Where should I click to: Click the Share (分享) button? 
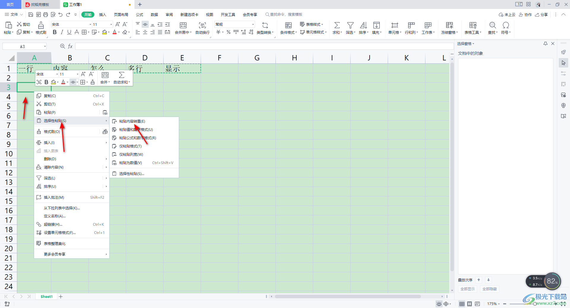pos(541,15)
